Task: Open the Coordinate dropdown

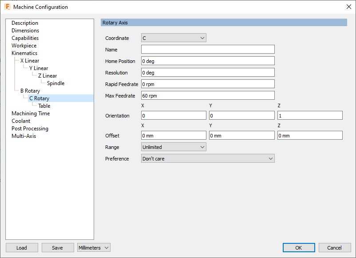Action: coord(174,38)
